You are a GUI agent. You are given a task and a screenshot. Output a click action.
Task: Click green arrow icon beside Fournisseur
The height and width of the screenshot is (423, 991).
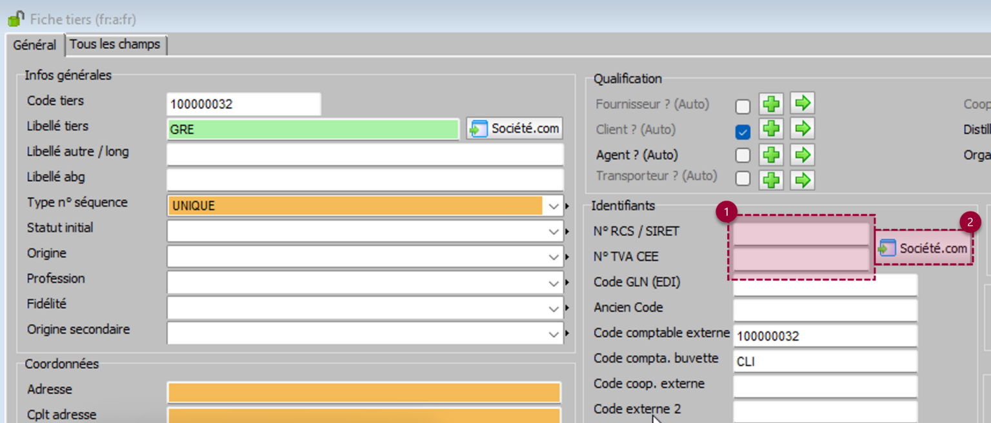802,104
